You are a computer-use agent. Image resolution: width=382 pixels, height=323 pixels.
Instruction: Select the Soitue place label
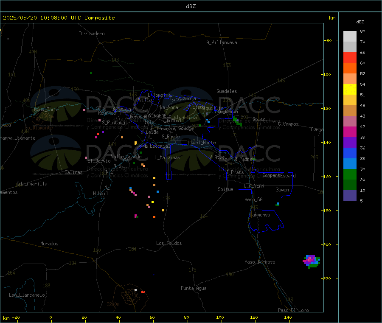click(x=225, y=189)
